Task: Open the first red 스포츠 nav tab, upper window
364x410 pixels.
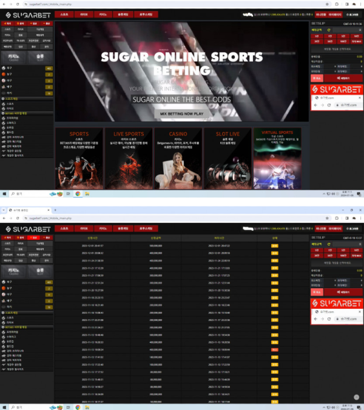Action: [x=64, y=15]
